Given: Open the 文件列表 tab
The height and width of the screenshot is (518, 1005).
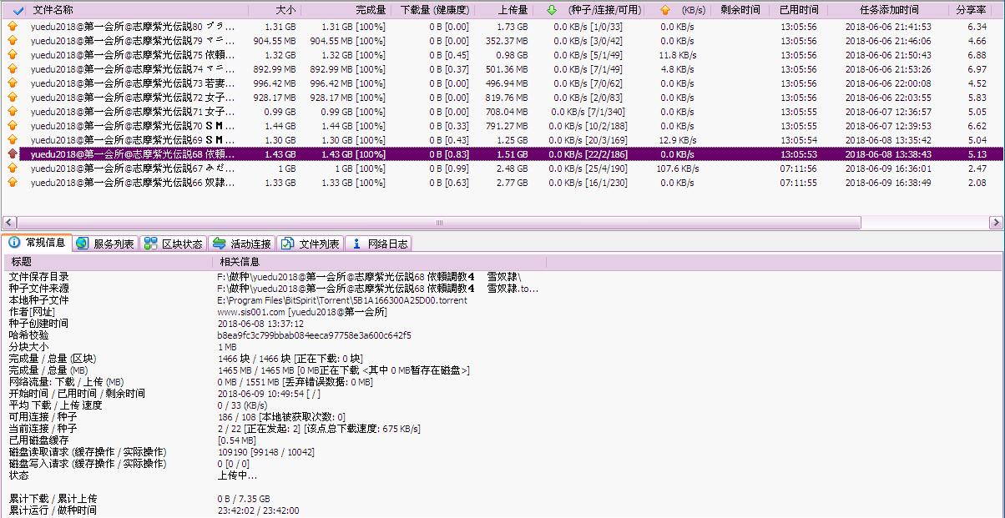Looking at the screenshot, I should pyautogui.click(x=311, y=244).
